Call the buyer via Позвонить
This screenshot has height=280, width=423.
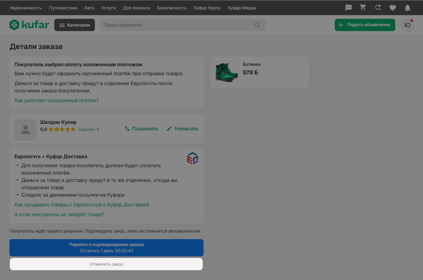click(x=141, y=129)
